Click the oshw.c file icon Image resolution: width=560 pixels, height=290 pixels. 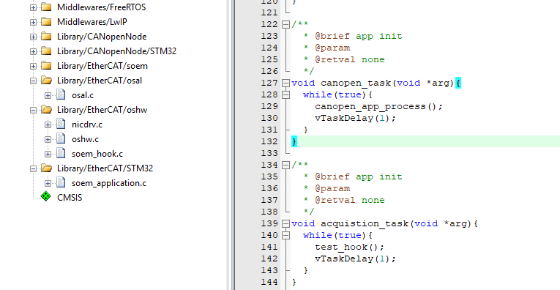[x=61, y=138]
